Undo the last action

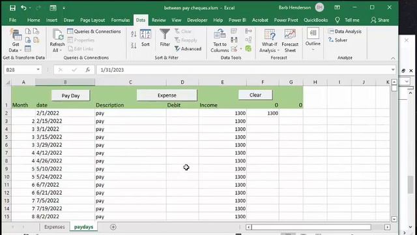(23, 8)
